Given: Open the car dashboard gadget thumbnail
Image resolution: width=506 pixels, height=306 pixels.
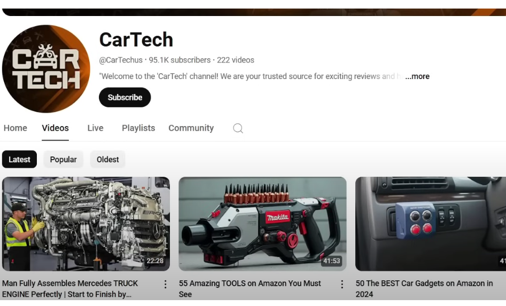Looking at the screenshot, I should pos(430,224).
